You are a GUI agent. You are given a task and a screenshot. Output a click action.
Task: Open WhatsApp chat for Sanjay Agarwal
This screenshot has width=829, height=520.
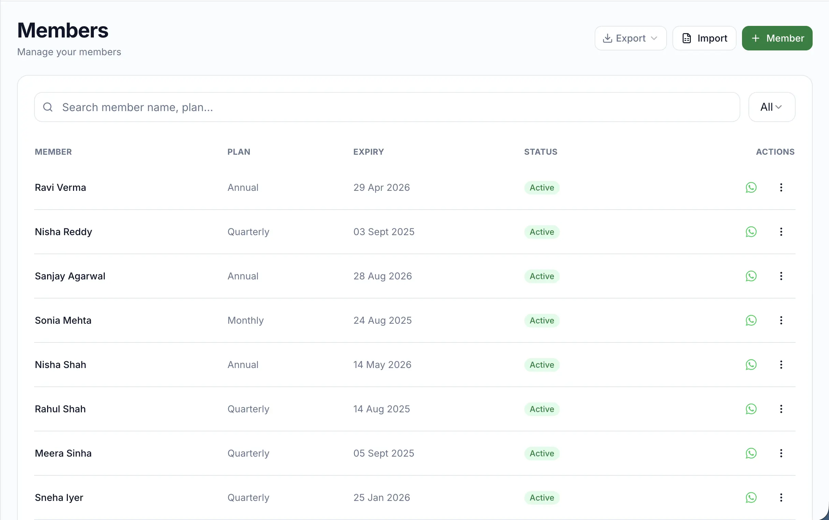click(x=751, y=276)
